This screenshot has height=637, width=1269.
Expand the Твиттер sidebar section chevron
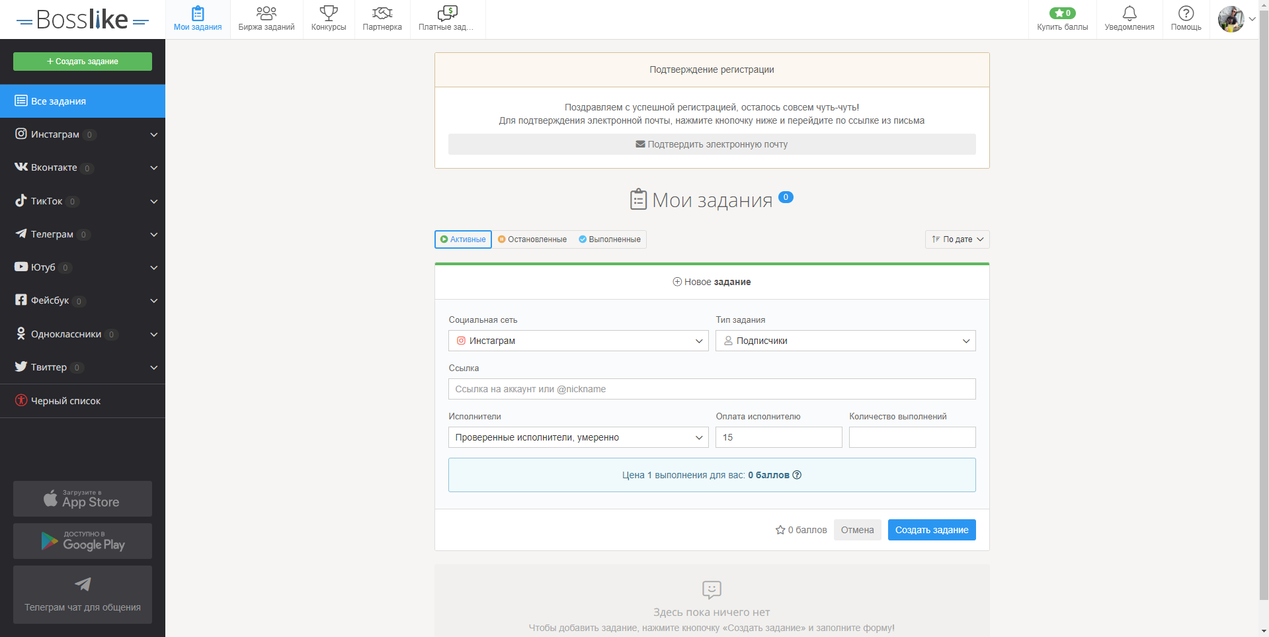click(154, 367)
